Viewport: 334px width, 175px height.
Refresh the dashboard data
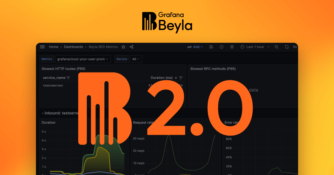click(287, 47)
